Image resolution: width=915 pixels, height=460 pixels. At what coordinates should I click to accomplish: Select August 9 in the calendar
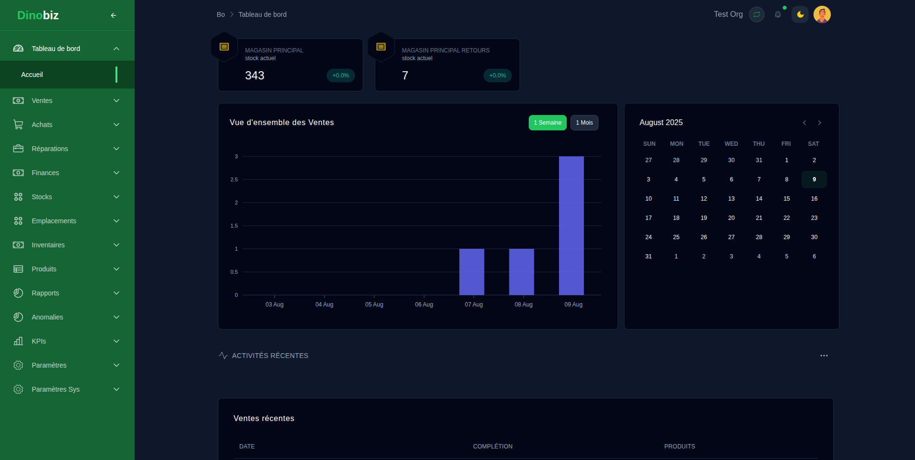coord(814,179)
